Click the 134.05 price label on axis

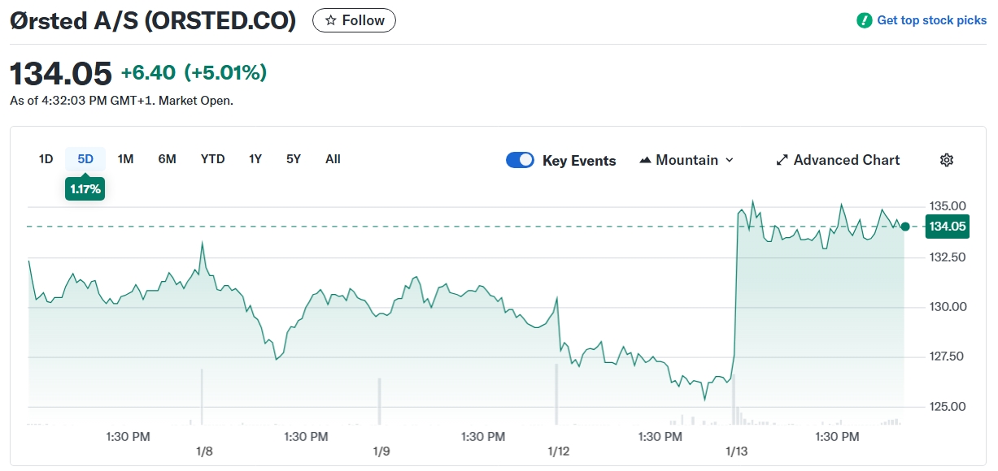948,227
